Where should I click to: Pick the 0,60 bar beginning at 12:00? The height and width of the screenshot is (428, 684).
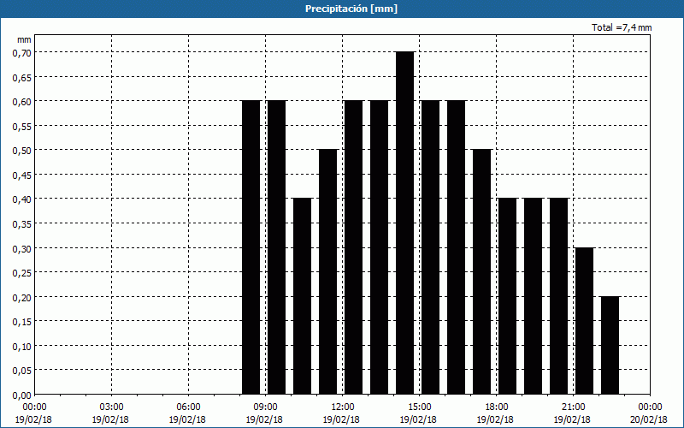pos(354,247)
